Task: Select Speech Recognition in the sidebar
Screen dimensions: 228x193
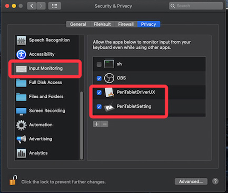Action: pos(47,40)
